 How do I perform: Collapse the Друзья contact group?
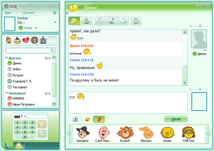pyautogui.click(x=6, y=58)
